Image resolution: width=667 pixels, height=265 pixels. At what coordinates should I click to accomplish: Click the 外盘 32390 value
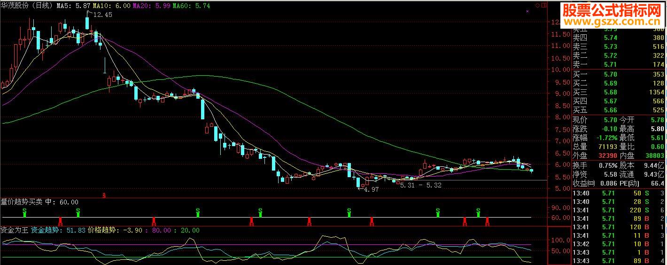(x=607, y=156)
